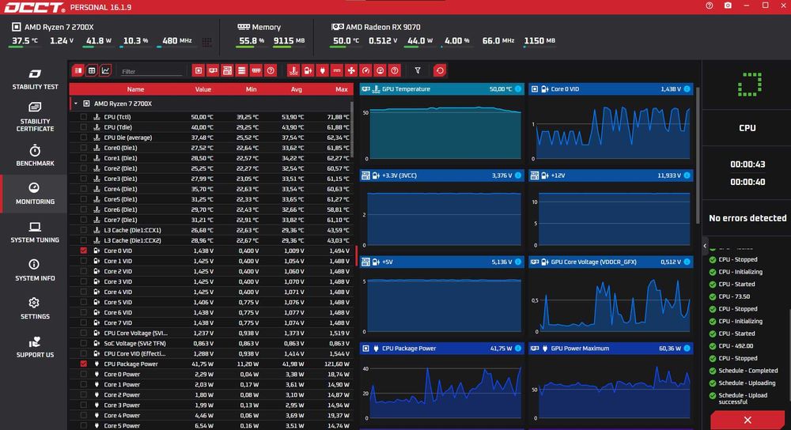The width and height of the screenshot is (791, 430).
Task: Click the graphs panel vertical scrollbar
Action: click(x=698, y=155)
